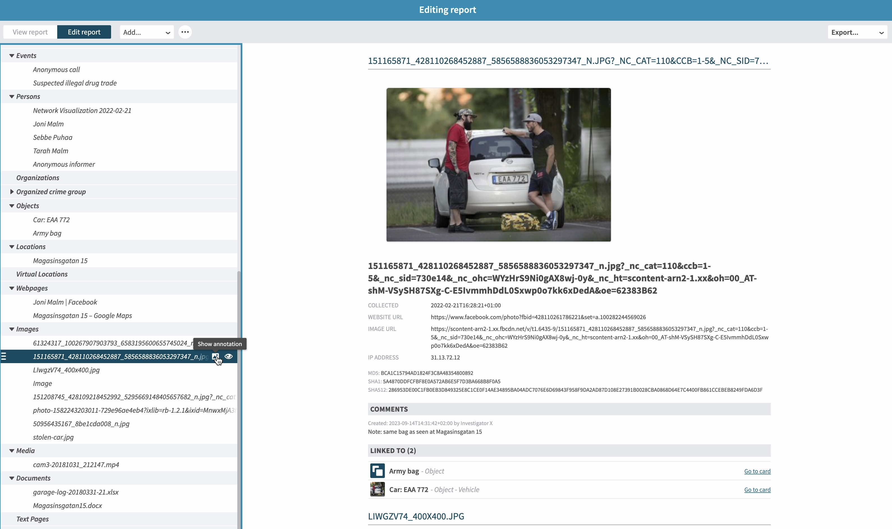This screenshot has height=529, width=892.
Task: Click the Army bag object card icon
Action: 377,471
